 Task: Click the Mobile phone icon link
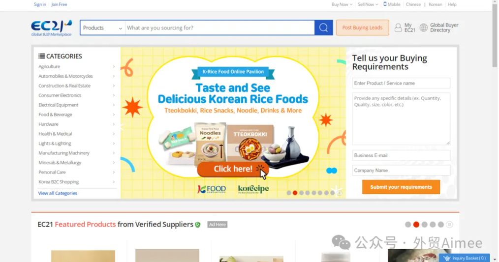coord(385,4)
